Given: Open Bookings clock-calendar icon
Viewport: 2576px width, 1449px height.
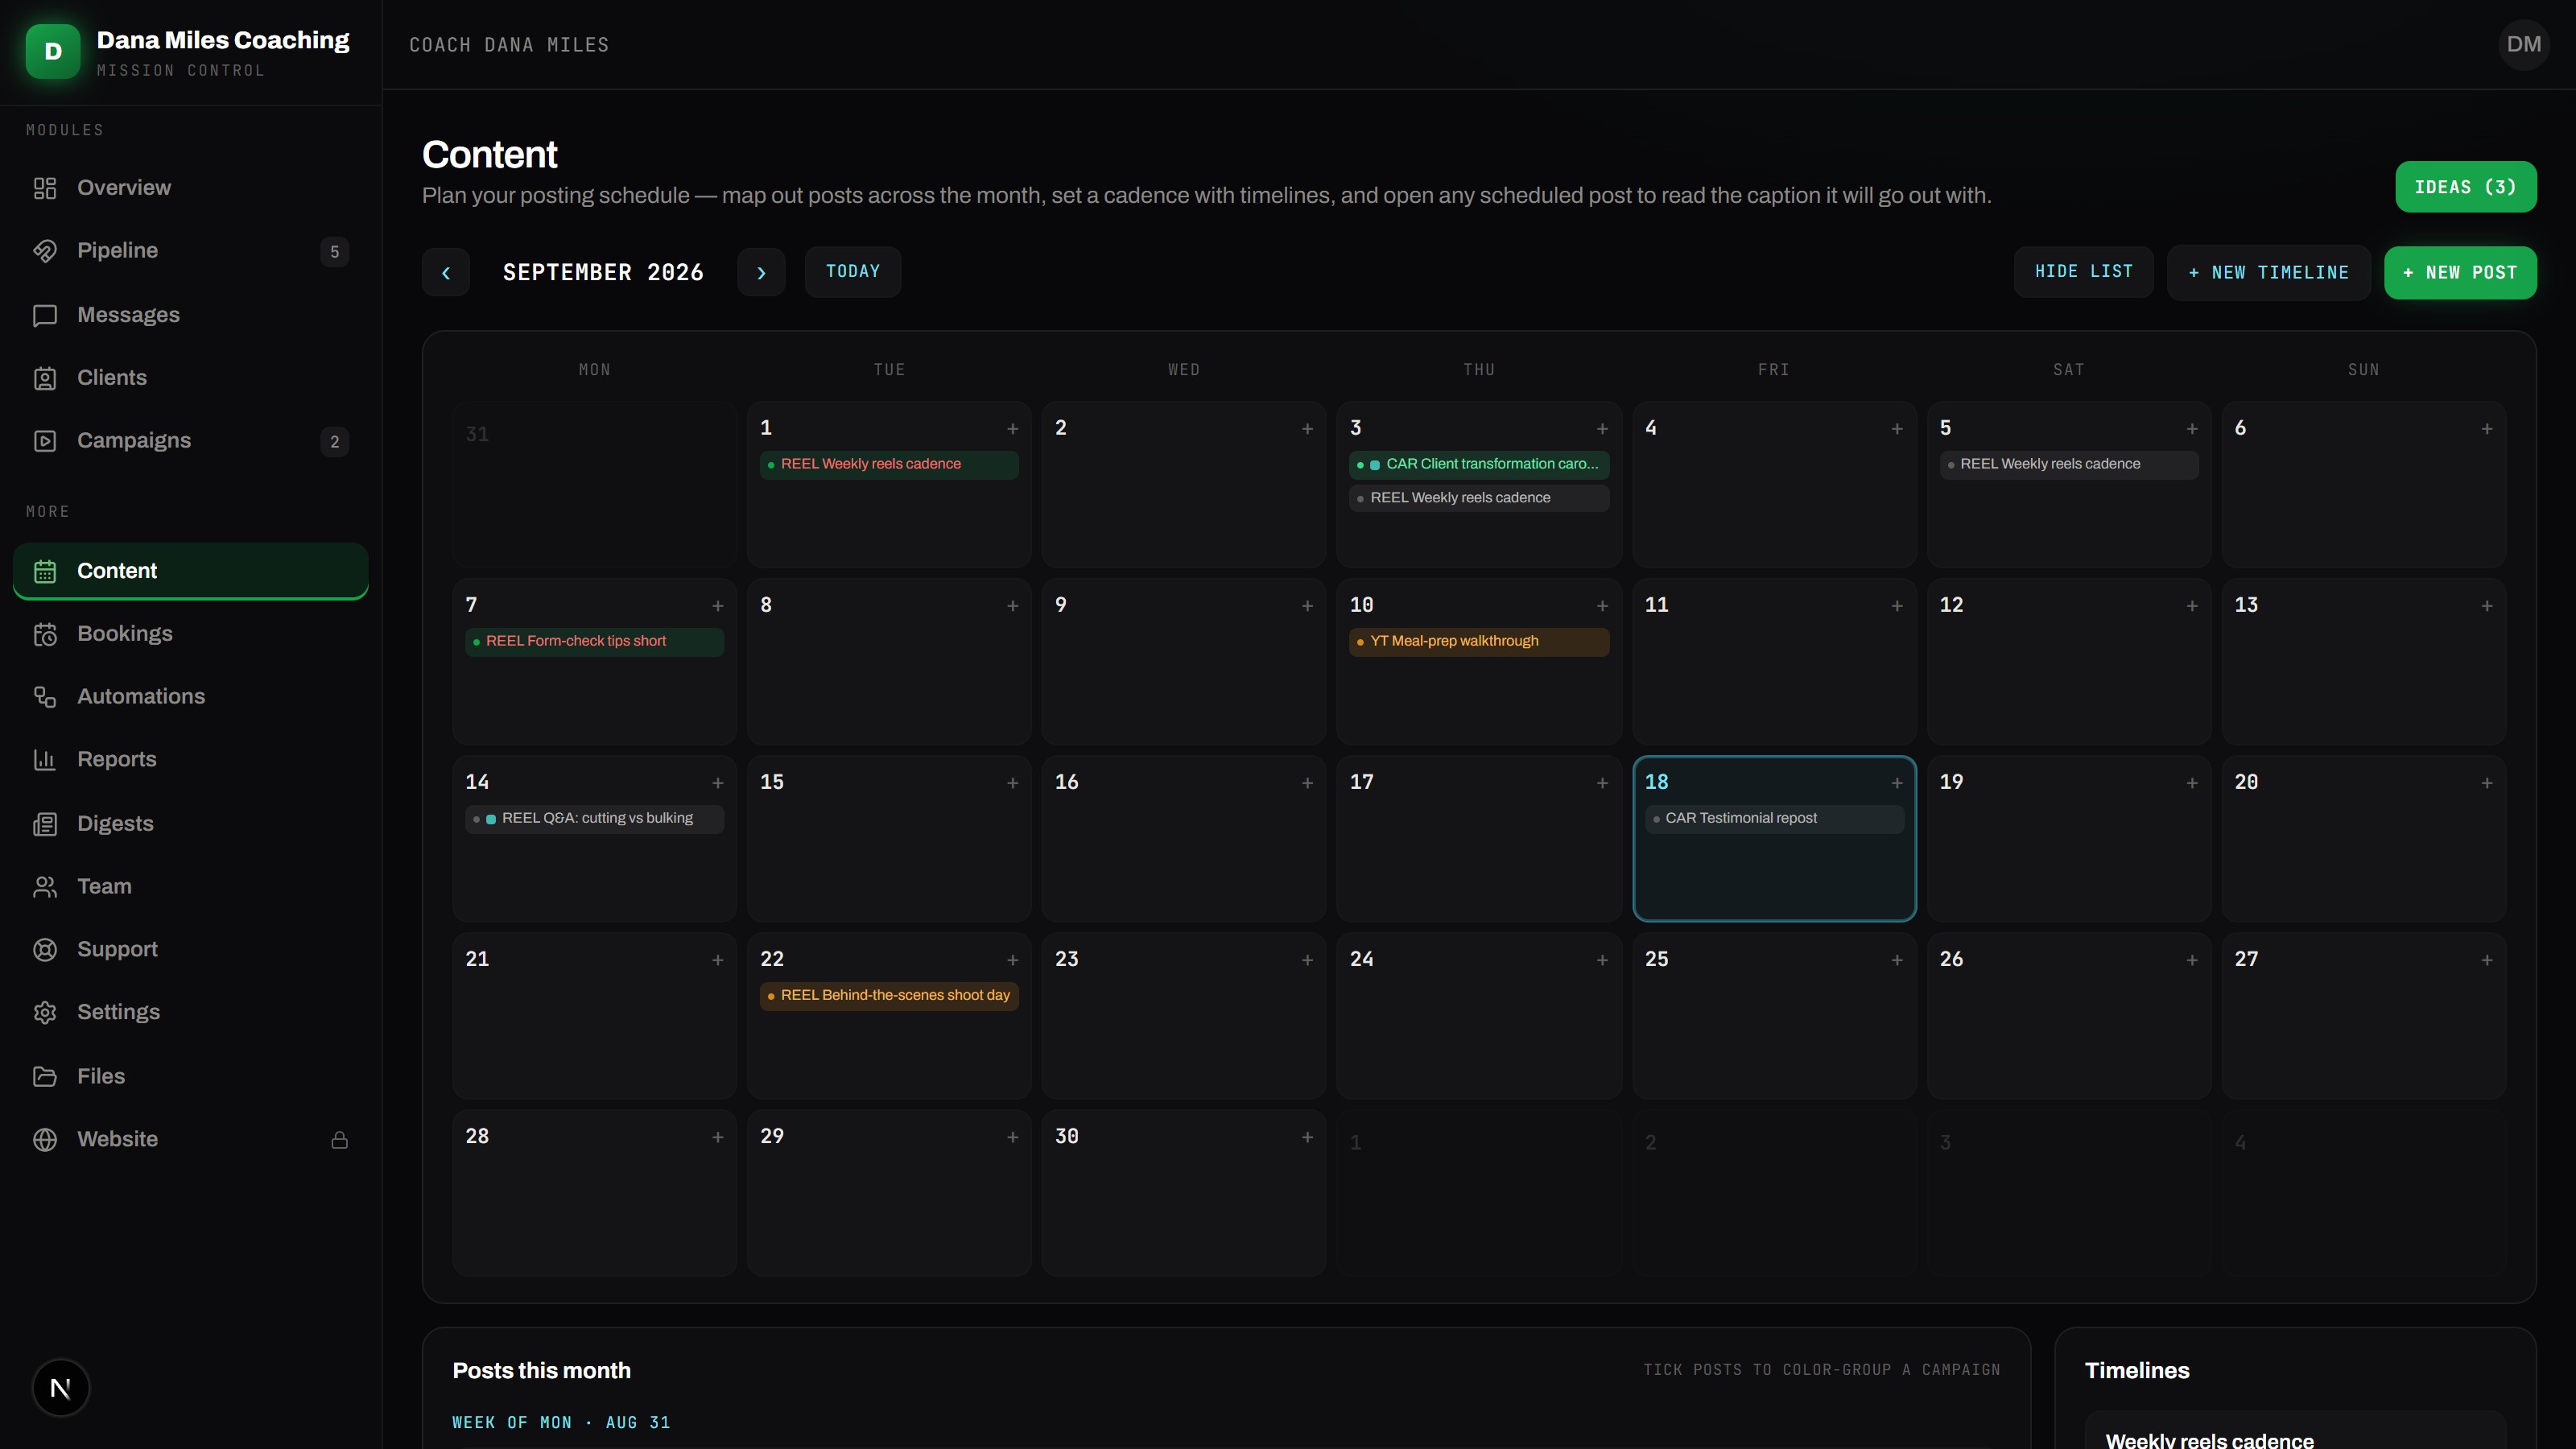Looking at the screenshot, I should 45,634.
